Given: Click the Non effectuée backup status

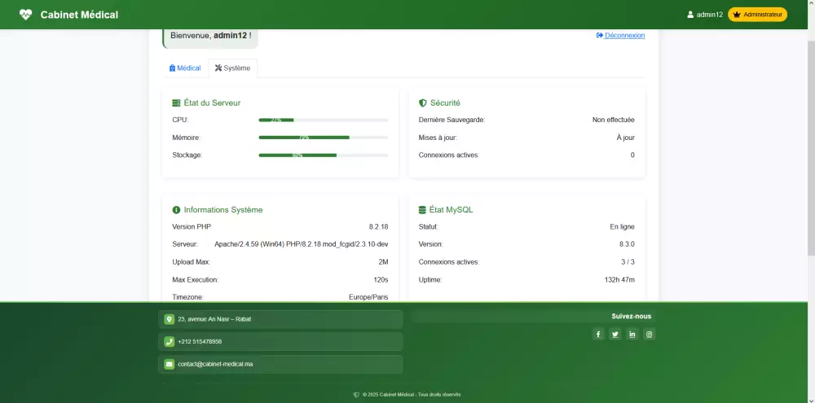Looking at the screenshot, I should [614, 120].
